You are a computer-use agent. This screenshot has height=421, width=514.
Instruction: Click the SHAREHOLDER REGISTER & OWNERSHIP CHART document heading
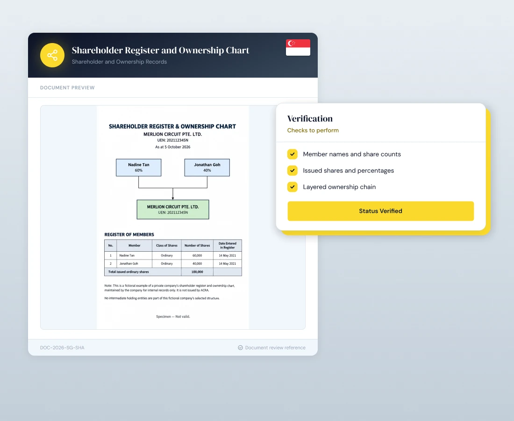[172, 126]
